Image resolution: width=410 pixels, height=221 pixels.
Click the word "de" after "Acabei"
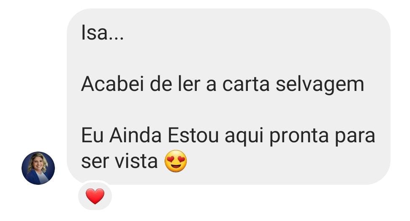pyautogui.click(x=161, y=84)
